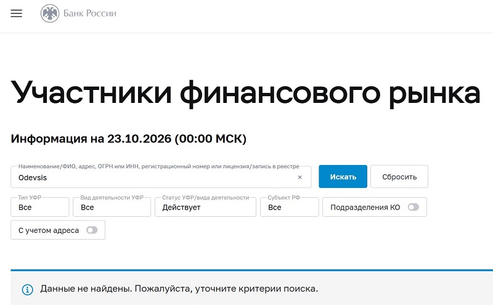
Task: Click the Искать search button
Action: (x=343, y=177)
